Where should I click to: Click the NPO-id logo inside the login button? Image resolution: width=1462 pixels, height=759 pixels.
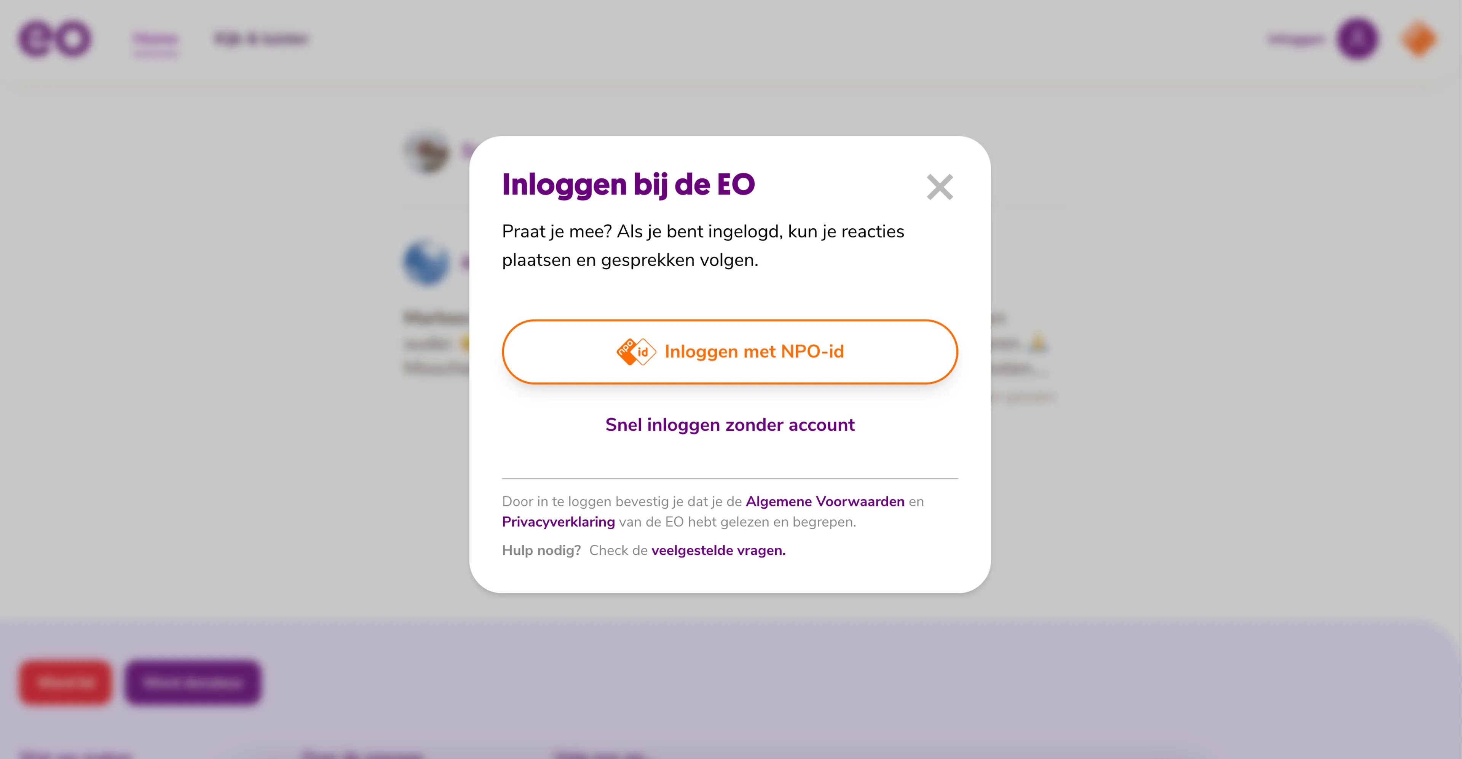pos(636,352)
